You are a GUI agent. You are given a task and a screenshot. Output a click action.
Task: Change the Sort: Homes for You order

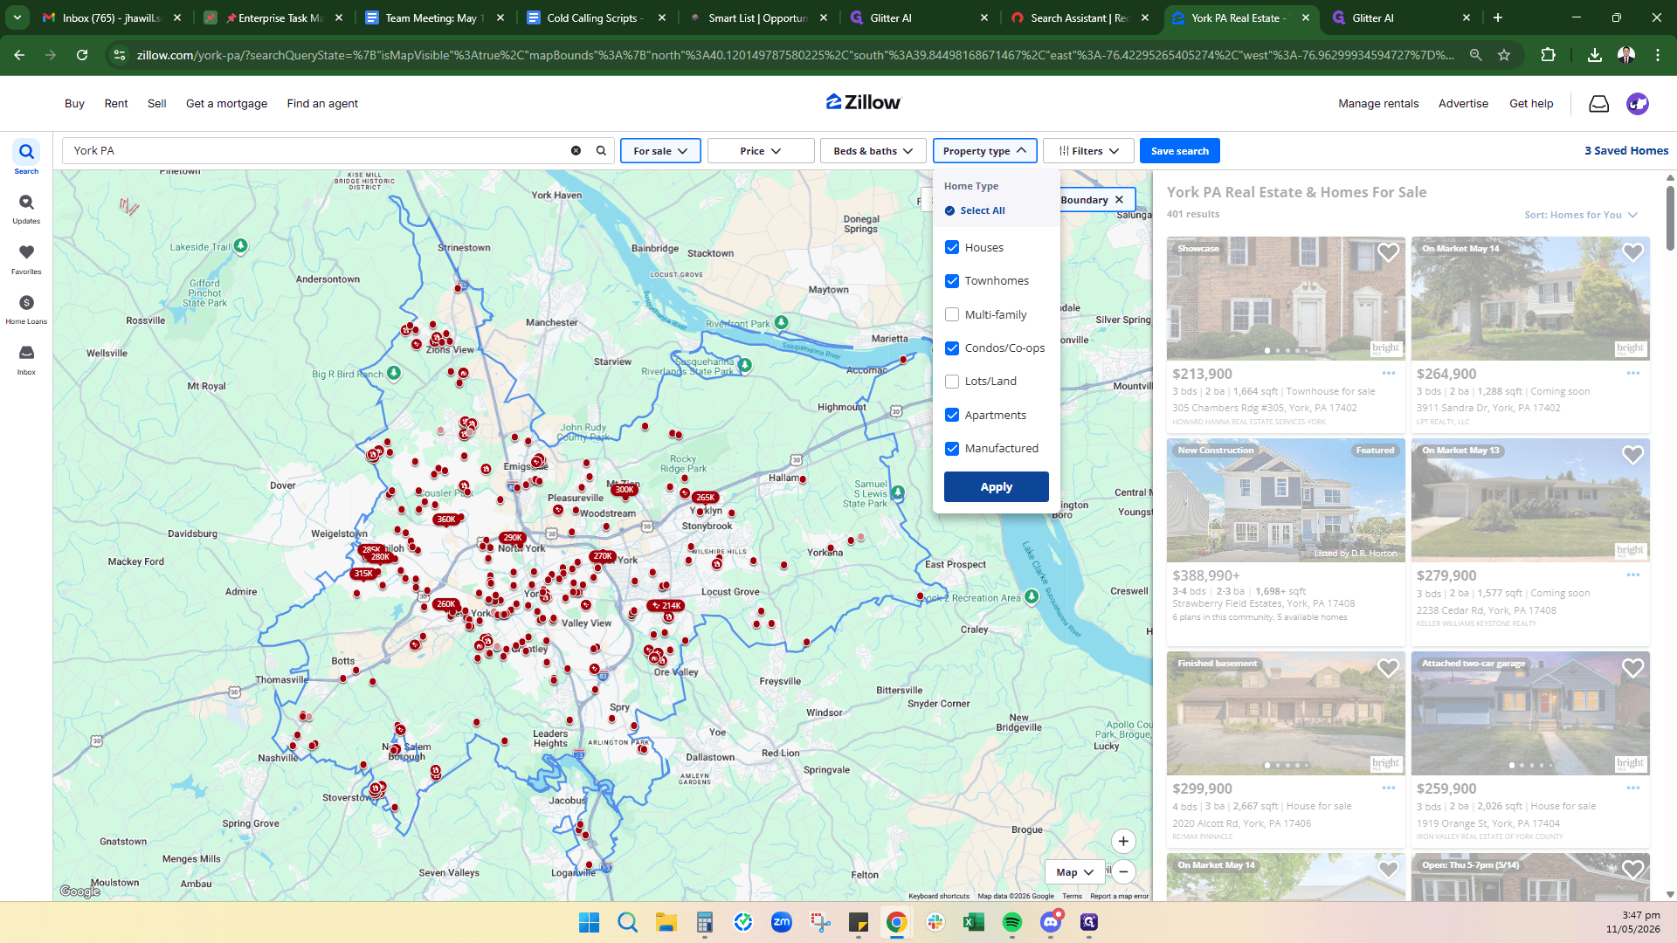(1581, 215)
